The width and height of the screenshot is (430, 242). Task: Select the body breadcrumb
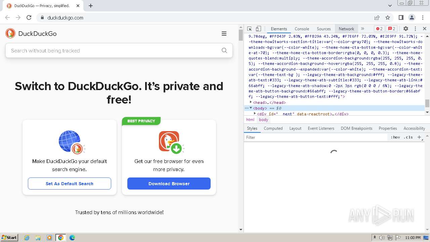pyautogui.click(x=264, y=120)
